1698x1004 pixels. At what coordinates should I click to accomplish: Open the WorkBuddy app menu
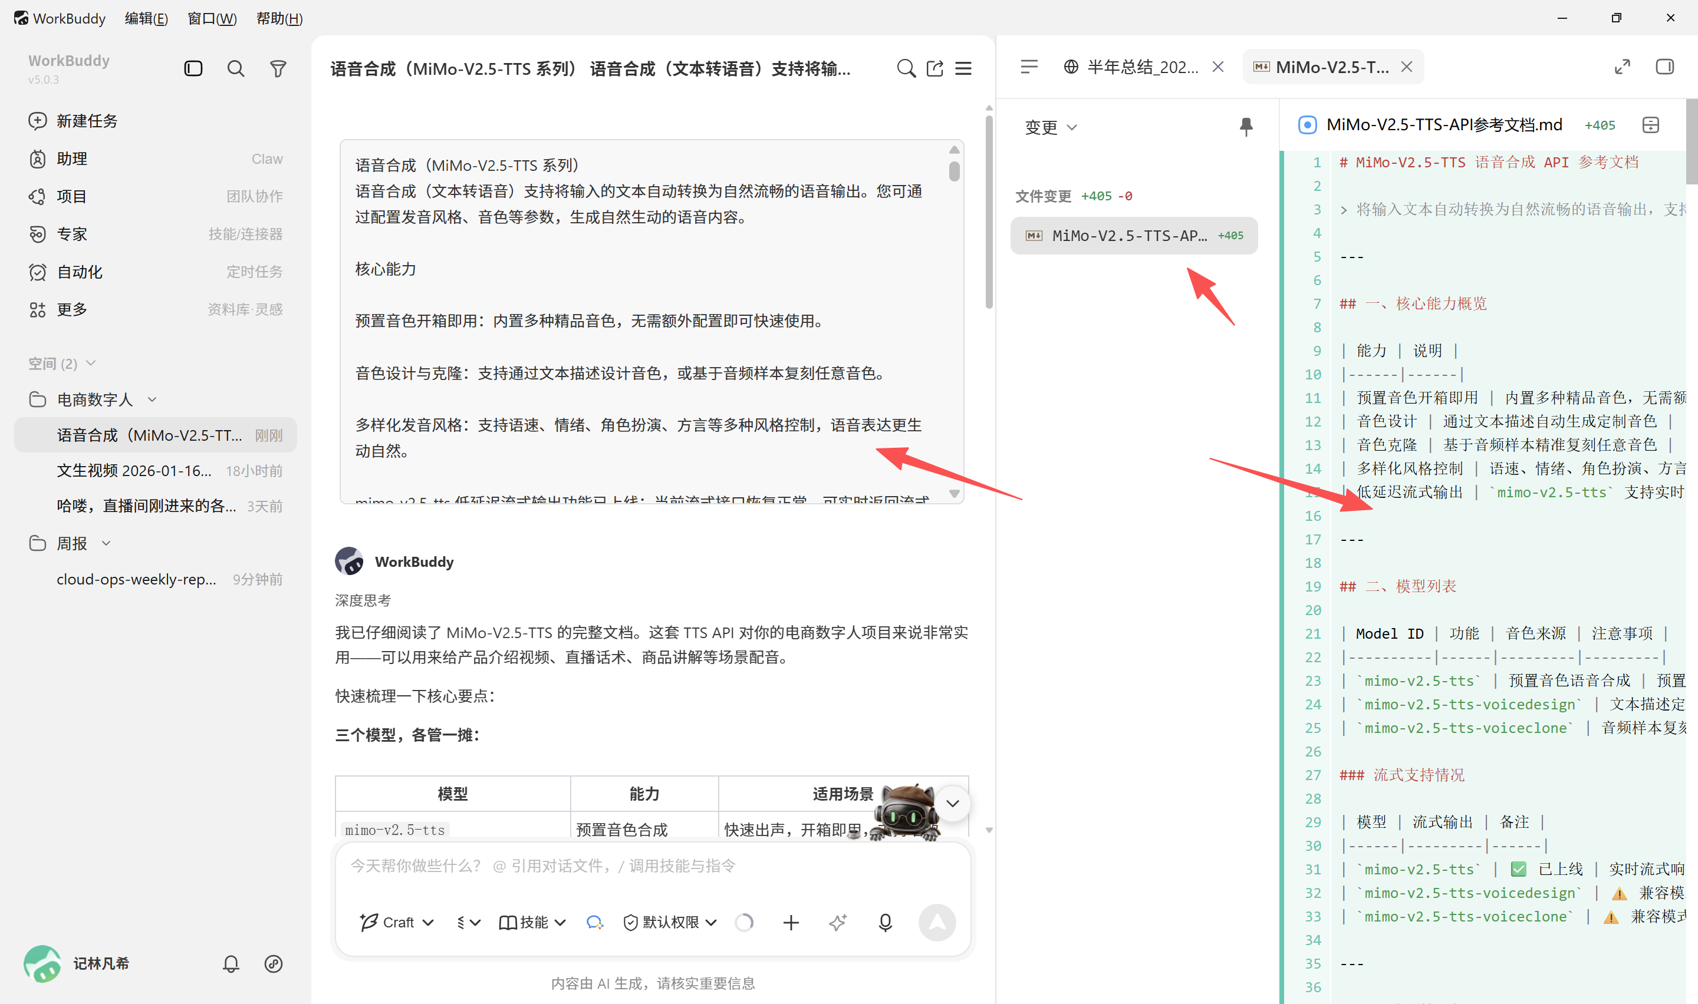click(60, 18)
